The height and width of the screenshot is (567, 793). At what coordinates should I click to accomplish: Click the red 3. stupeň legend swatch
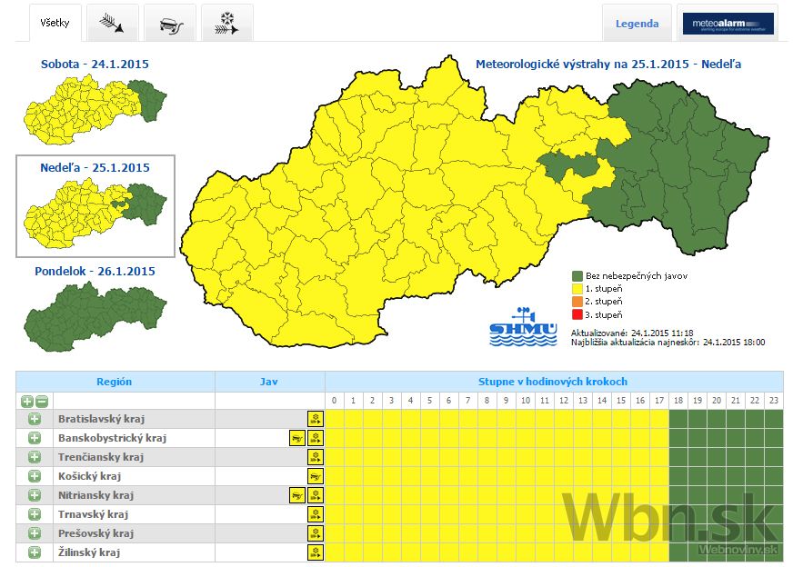point(577,314)
